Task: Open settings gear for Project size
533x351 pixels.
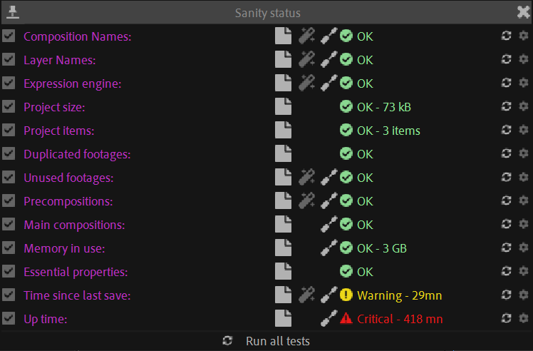Action: coord(523,107)
